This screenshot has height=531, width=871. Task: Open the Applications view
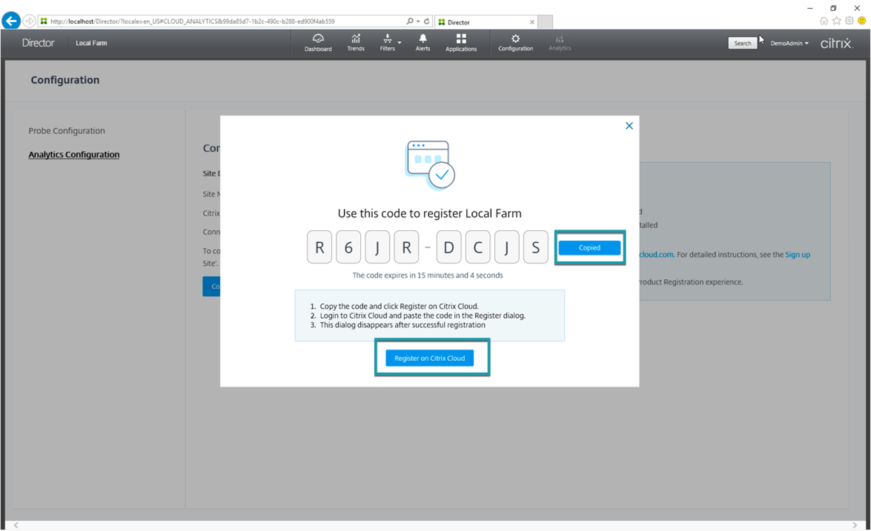[x=461, y=43]
